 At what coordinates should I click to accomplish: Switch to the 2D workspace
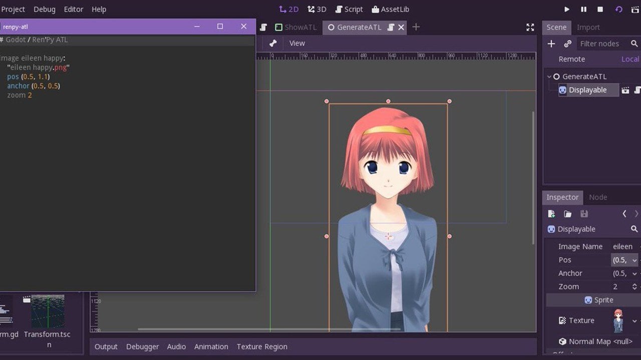coord(288,9)
